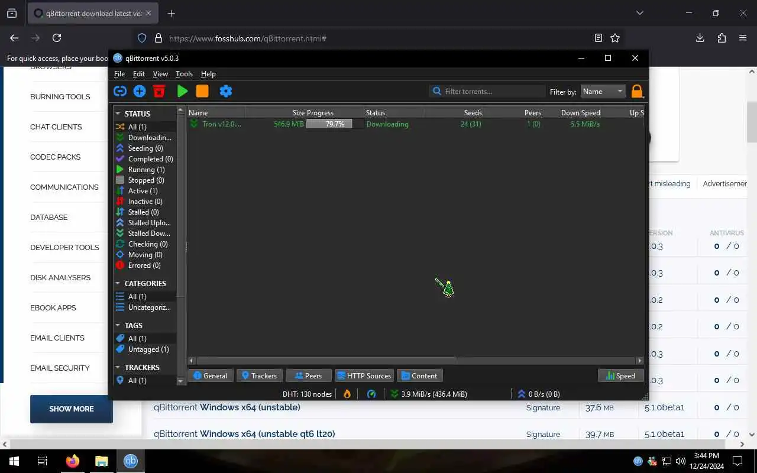Select the Stalled Downloading filter
Screen dimensions: 757x473
point(145,234)
